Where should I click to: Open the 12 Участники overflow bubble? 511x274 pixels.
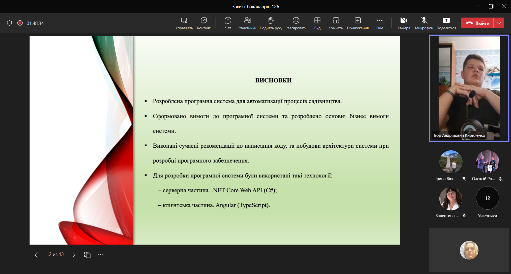(488, 198)
